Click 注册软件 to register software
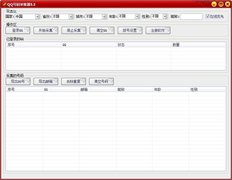 tap(158, 30)
